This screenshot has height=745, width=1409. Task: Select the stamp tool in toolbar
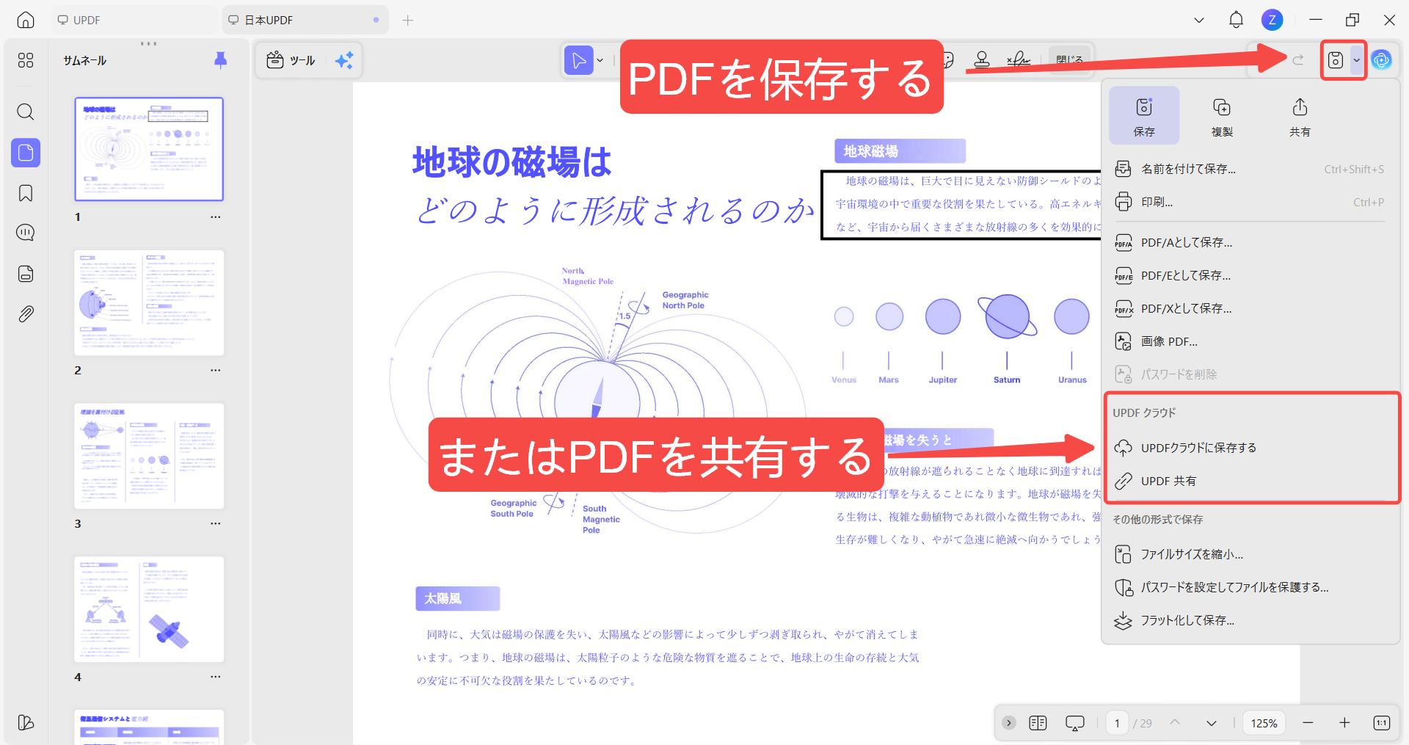pyautogui.click(x=981, y=60)
